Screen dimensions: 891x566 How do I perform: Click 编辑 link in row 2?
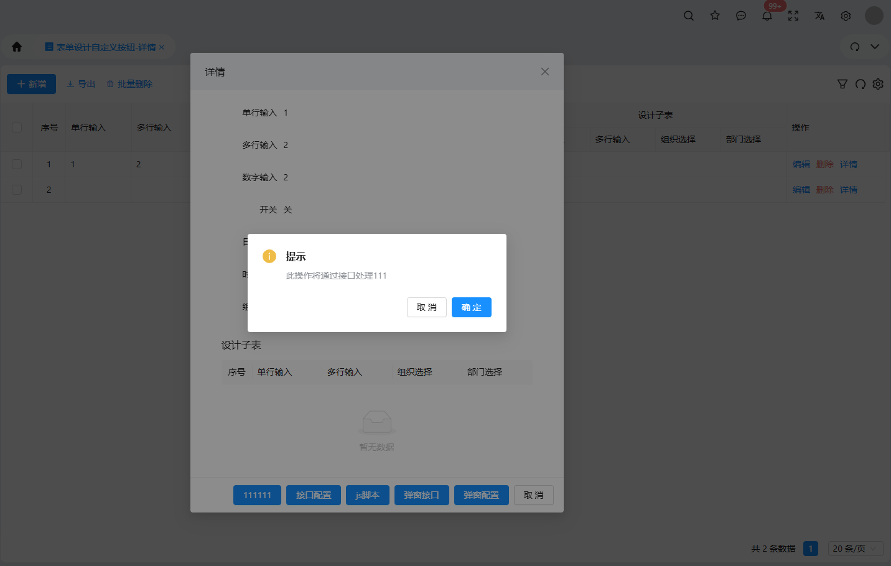tap(801, 190)
